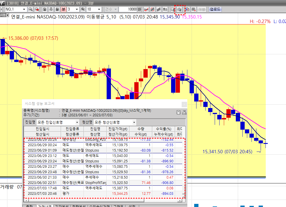The width and height of the screenshot is (286, 207).
Task: Click the 업로드 button
Action: pyautogui.click(x=215, y=9)
